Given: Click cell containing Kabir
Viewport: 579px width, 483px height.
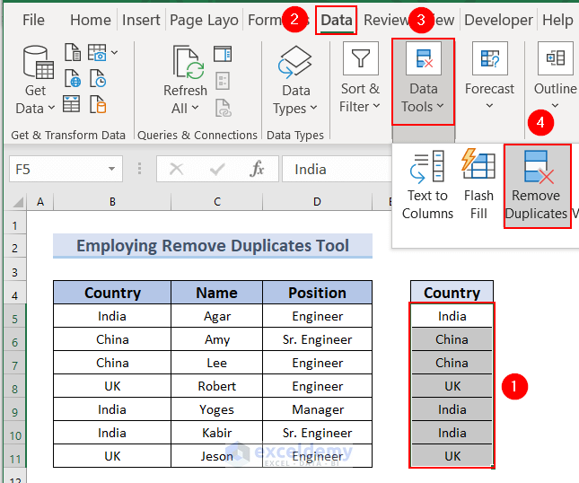Looking at the screenshot, I should [216, 433].
